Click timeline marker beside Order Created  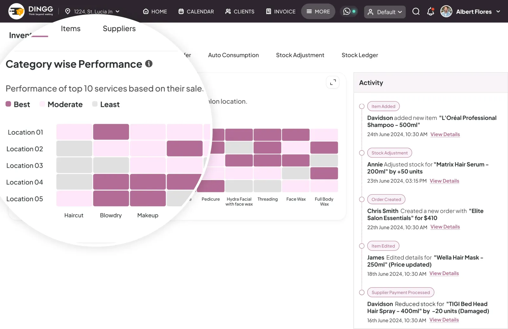[x=362, y=199]
